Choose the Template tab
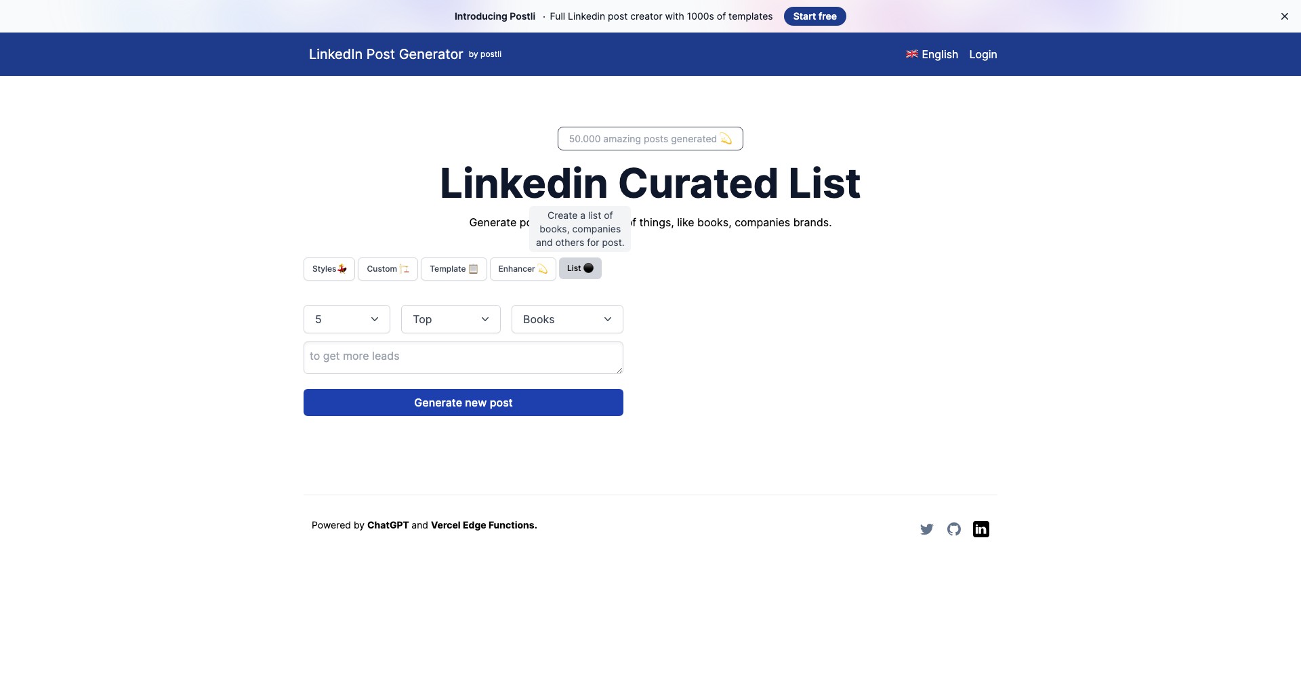Screen dimensions: 1301x685 pyautogui.click(x=454, y=269)
